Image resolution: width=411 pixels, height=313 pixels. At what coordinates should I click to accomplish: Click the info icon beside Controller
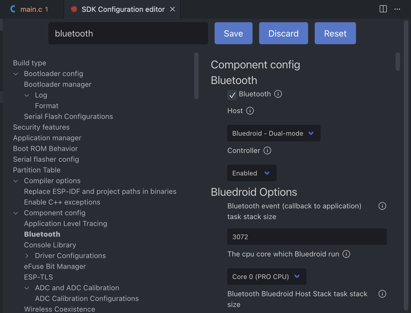(267, 150)
